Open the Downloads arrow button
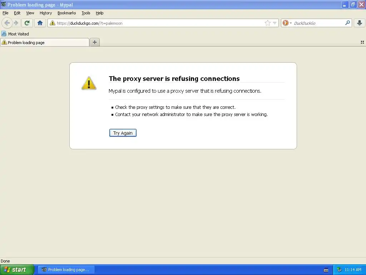366x275 pixels. [x=360, y=23]
